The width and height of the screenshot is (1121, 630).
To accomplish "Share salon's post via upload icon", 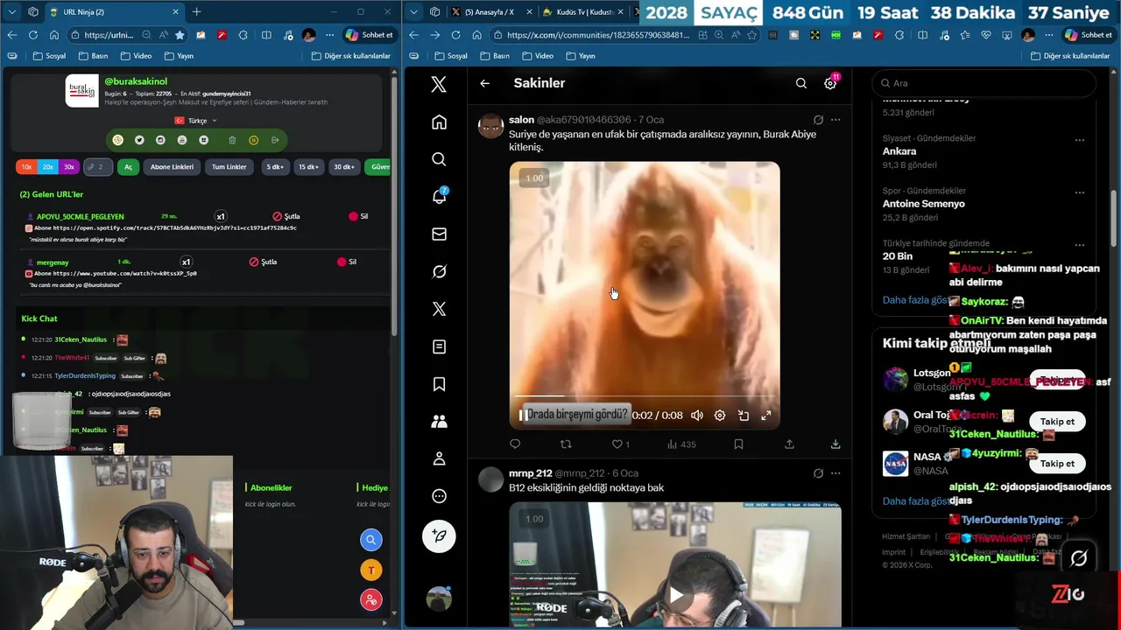I will click(789, 444).
